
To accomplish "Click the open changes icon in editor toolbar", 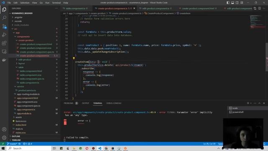I will (255, 8).
